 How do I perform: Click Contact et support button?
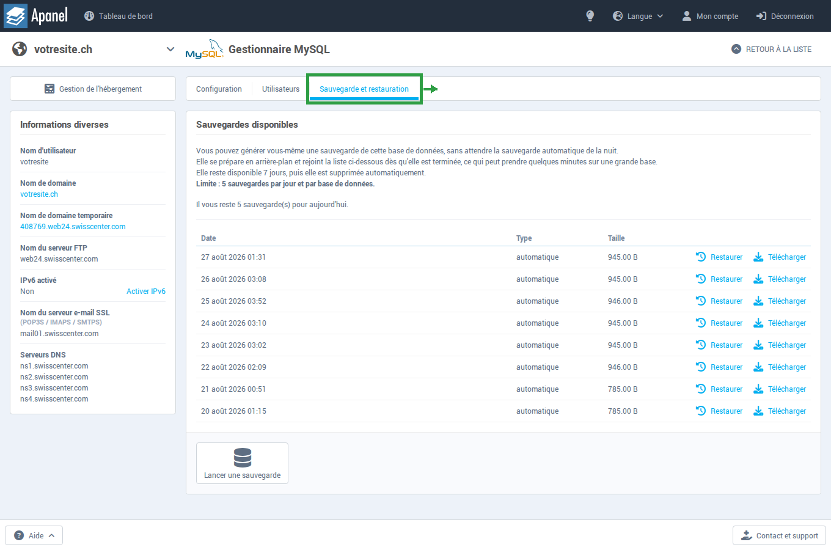[780, 535]
